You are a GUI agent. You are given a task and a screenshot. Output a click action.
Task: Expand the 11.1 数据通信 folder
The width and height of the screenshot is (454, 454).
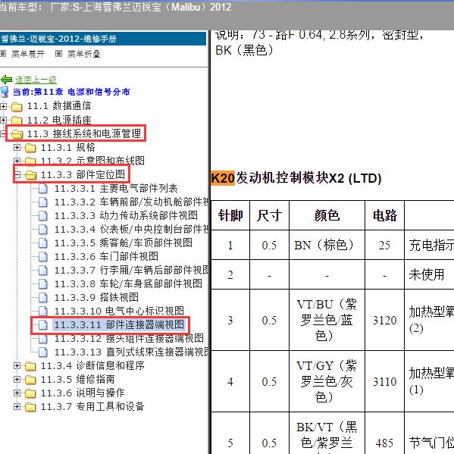(x=3, y=106)
